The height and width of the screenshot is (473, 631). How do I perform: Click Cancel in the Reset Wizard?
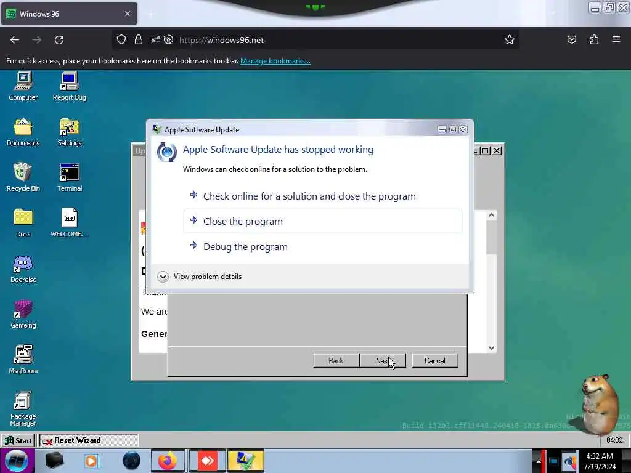pos(435,361)
